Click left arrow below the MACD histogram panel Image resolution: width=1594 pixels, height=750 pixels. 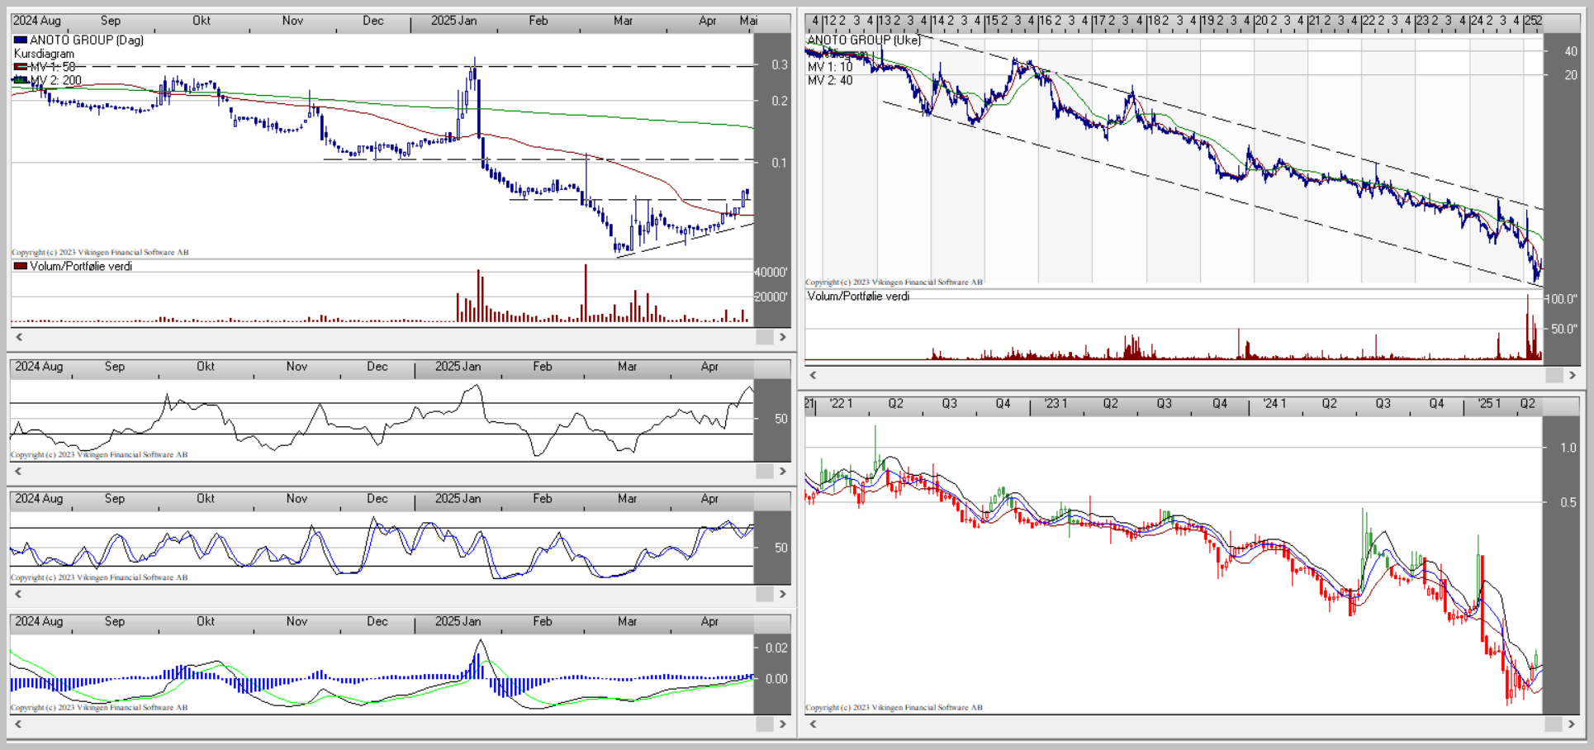pos(19,724)
